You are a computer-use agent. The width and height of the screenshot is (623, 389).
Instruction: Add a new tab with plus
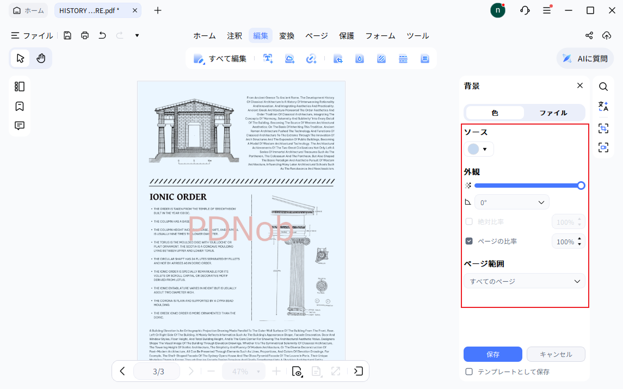click(158, 10)
